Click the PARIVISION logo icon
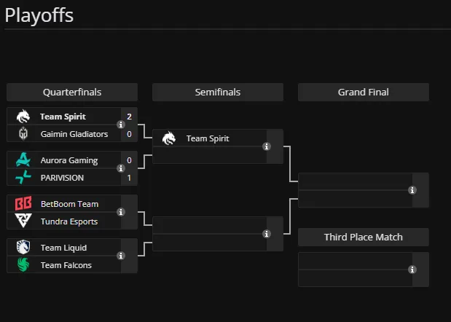Image resolution: width=451 pixels, height=322 pixels. pos(23,177)
